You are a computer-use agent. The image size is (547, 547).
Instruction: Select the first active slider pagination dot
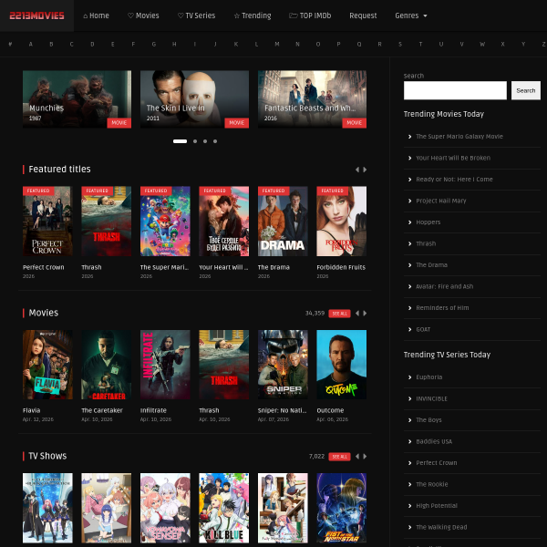(180, 141)
